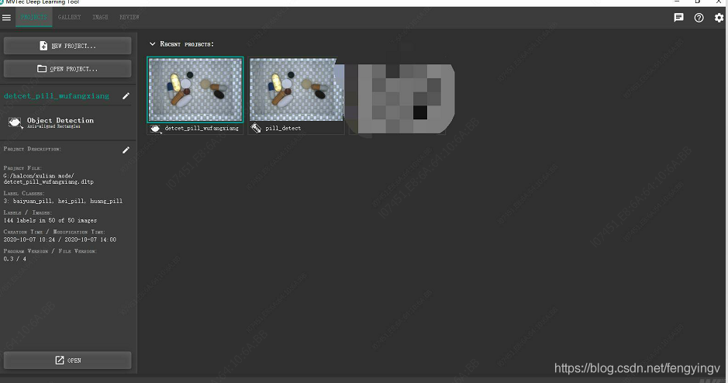Select the detcet_pill_wufangxiang project thumbnail
This screenshot has height=383, width=728.
[195, 90]
